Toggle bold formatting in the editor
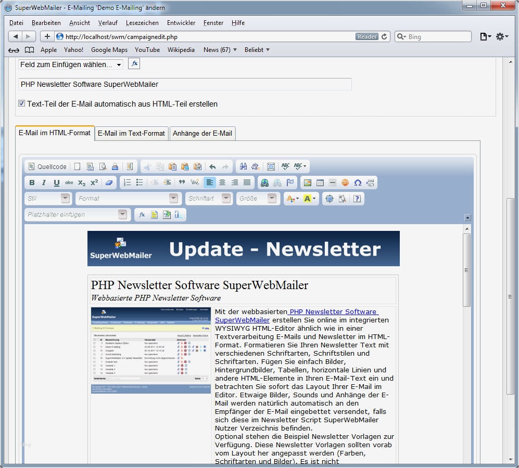The width and height of the screenshot is (519, 468). click(31, 183)
